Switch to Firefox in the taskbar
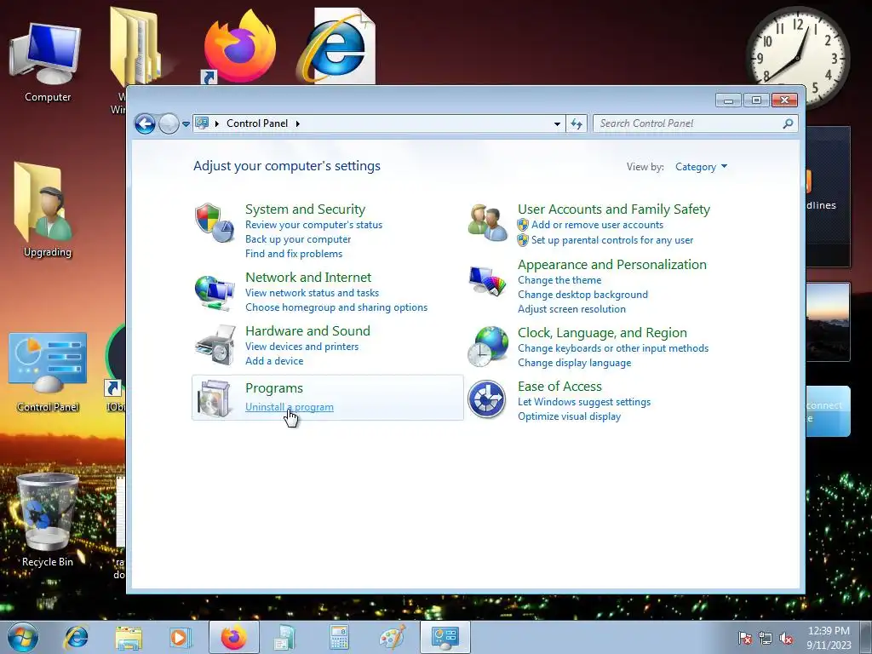 [x=234, y=637]
